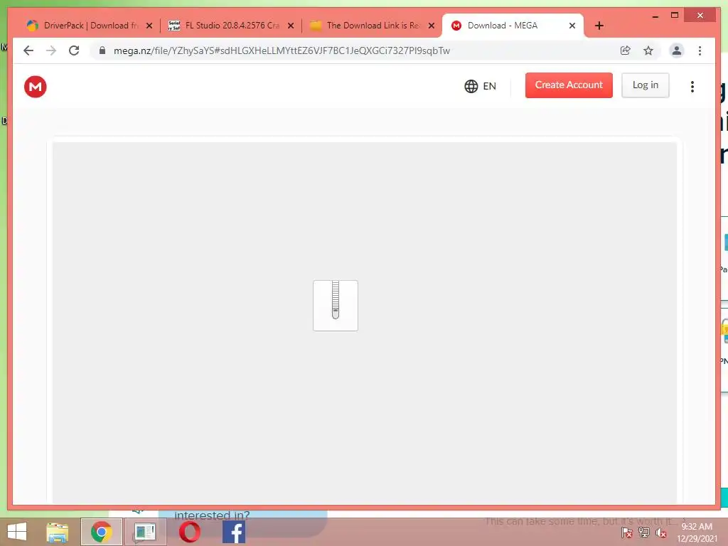Go back using browser back arrow

tap(28, 50)
